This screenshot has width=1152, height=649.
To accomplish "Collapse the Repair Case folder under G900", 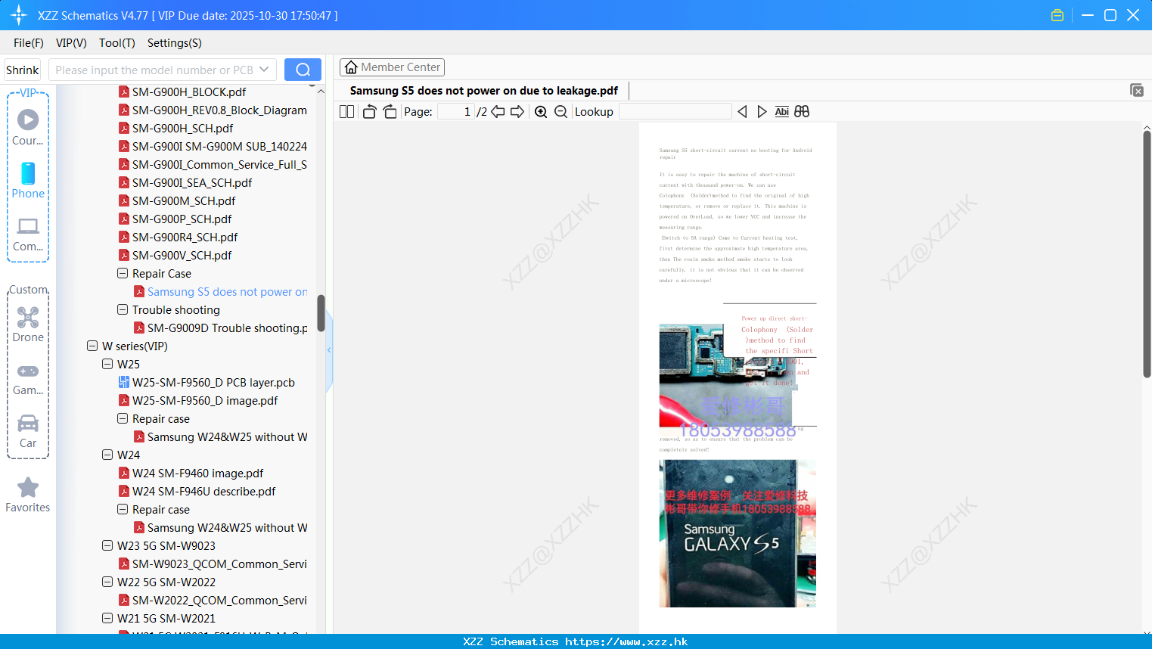I will point(123,273).
